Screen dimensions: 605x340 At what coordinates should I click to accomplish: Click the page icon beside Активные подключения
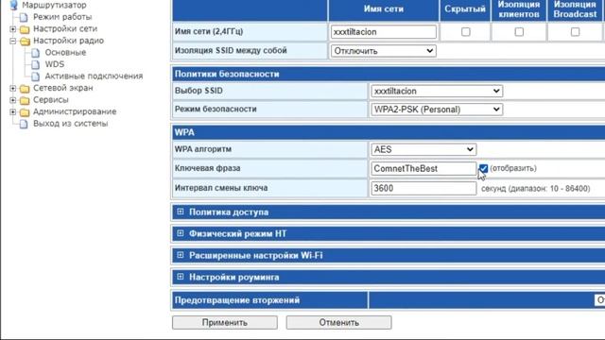coord(36,76)
